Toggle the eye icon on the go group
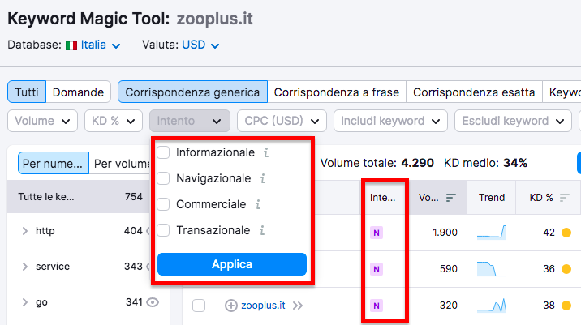 153,302
